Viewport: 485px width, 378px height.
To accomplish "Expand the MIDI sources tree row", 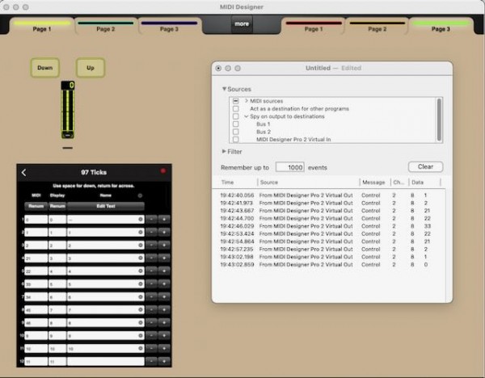I will tap(247, 101).
